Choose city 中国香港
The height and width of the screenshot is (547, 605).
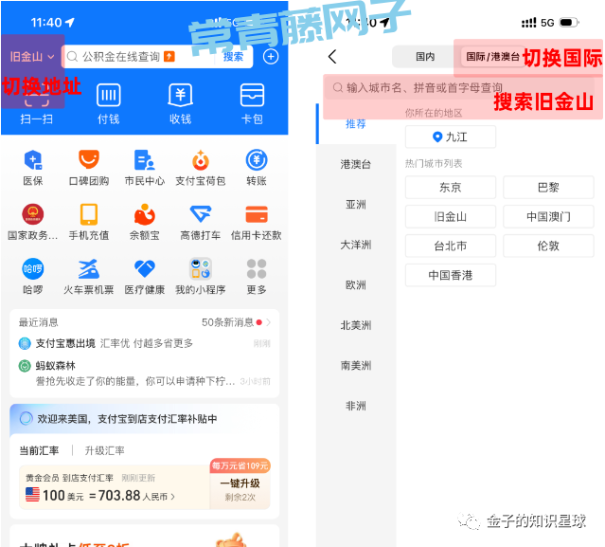[451, 275]
